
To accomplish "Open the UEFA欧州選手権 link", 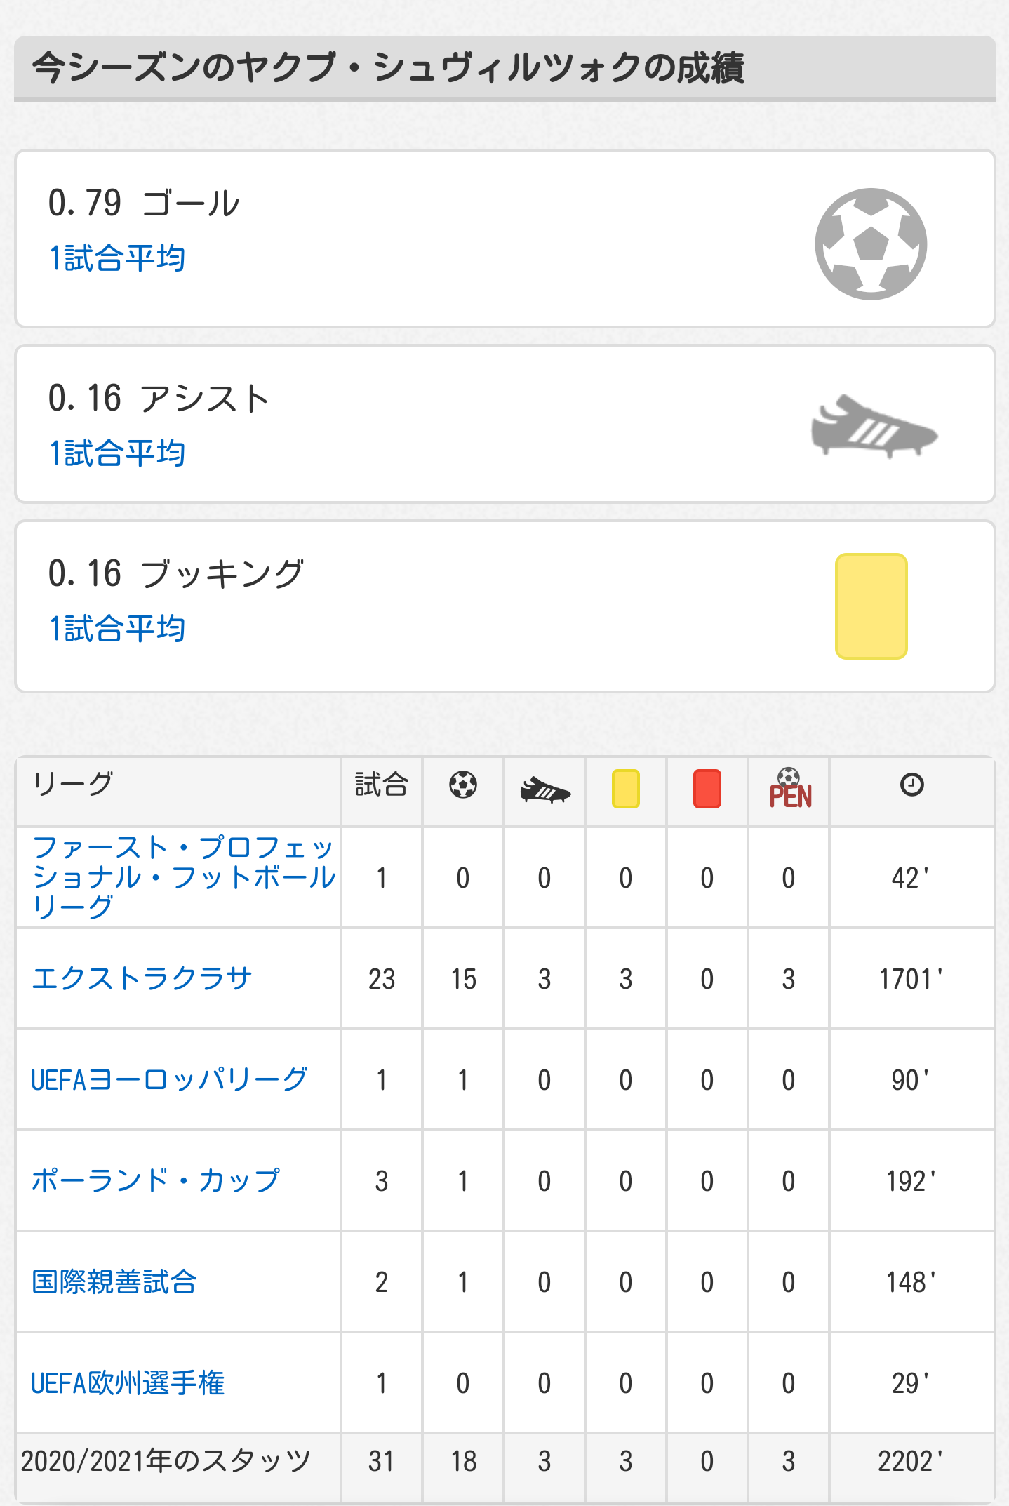I will tap(128, 1382).
